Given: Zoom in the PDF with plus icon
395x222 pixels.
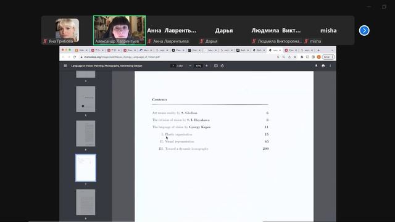Looking at the screenshot, I should (207, 66).
